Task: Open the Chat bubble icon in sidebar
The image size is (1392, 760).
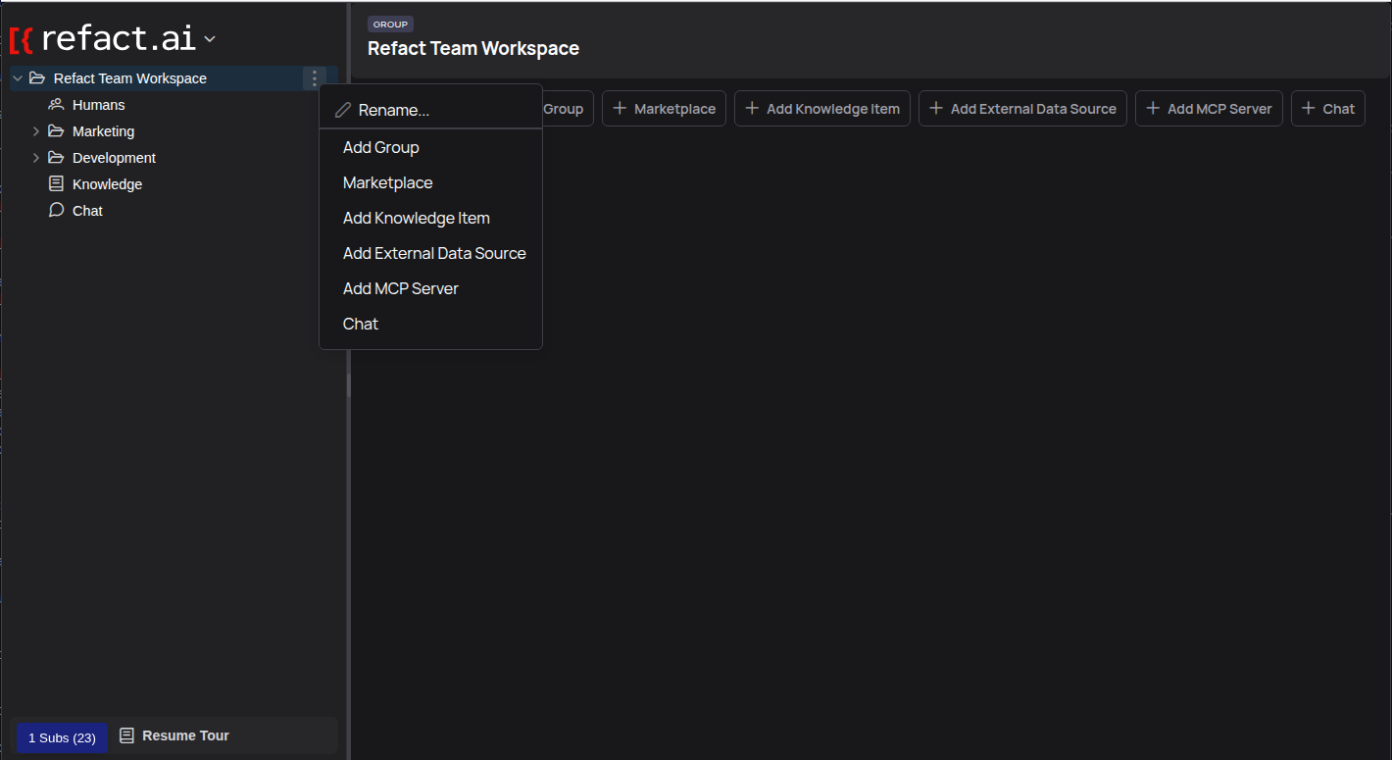Action: click(56, 210)
